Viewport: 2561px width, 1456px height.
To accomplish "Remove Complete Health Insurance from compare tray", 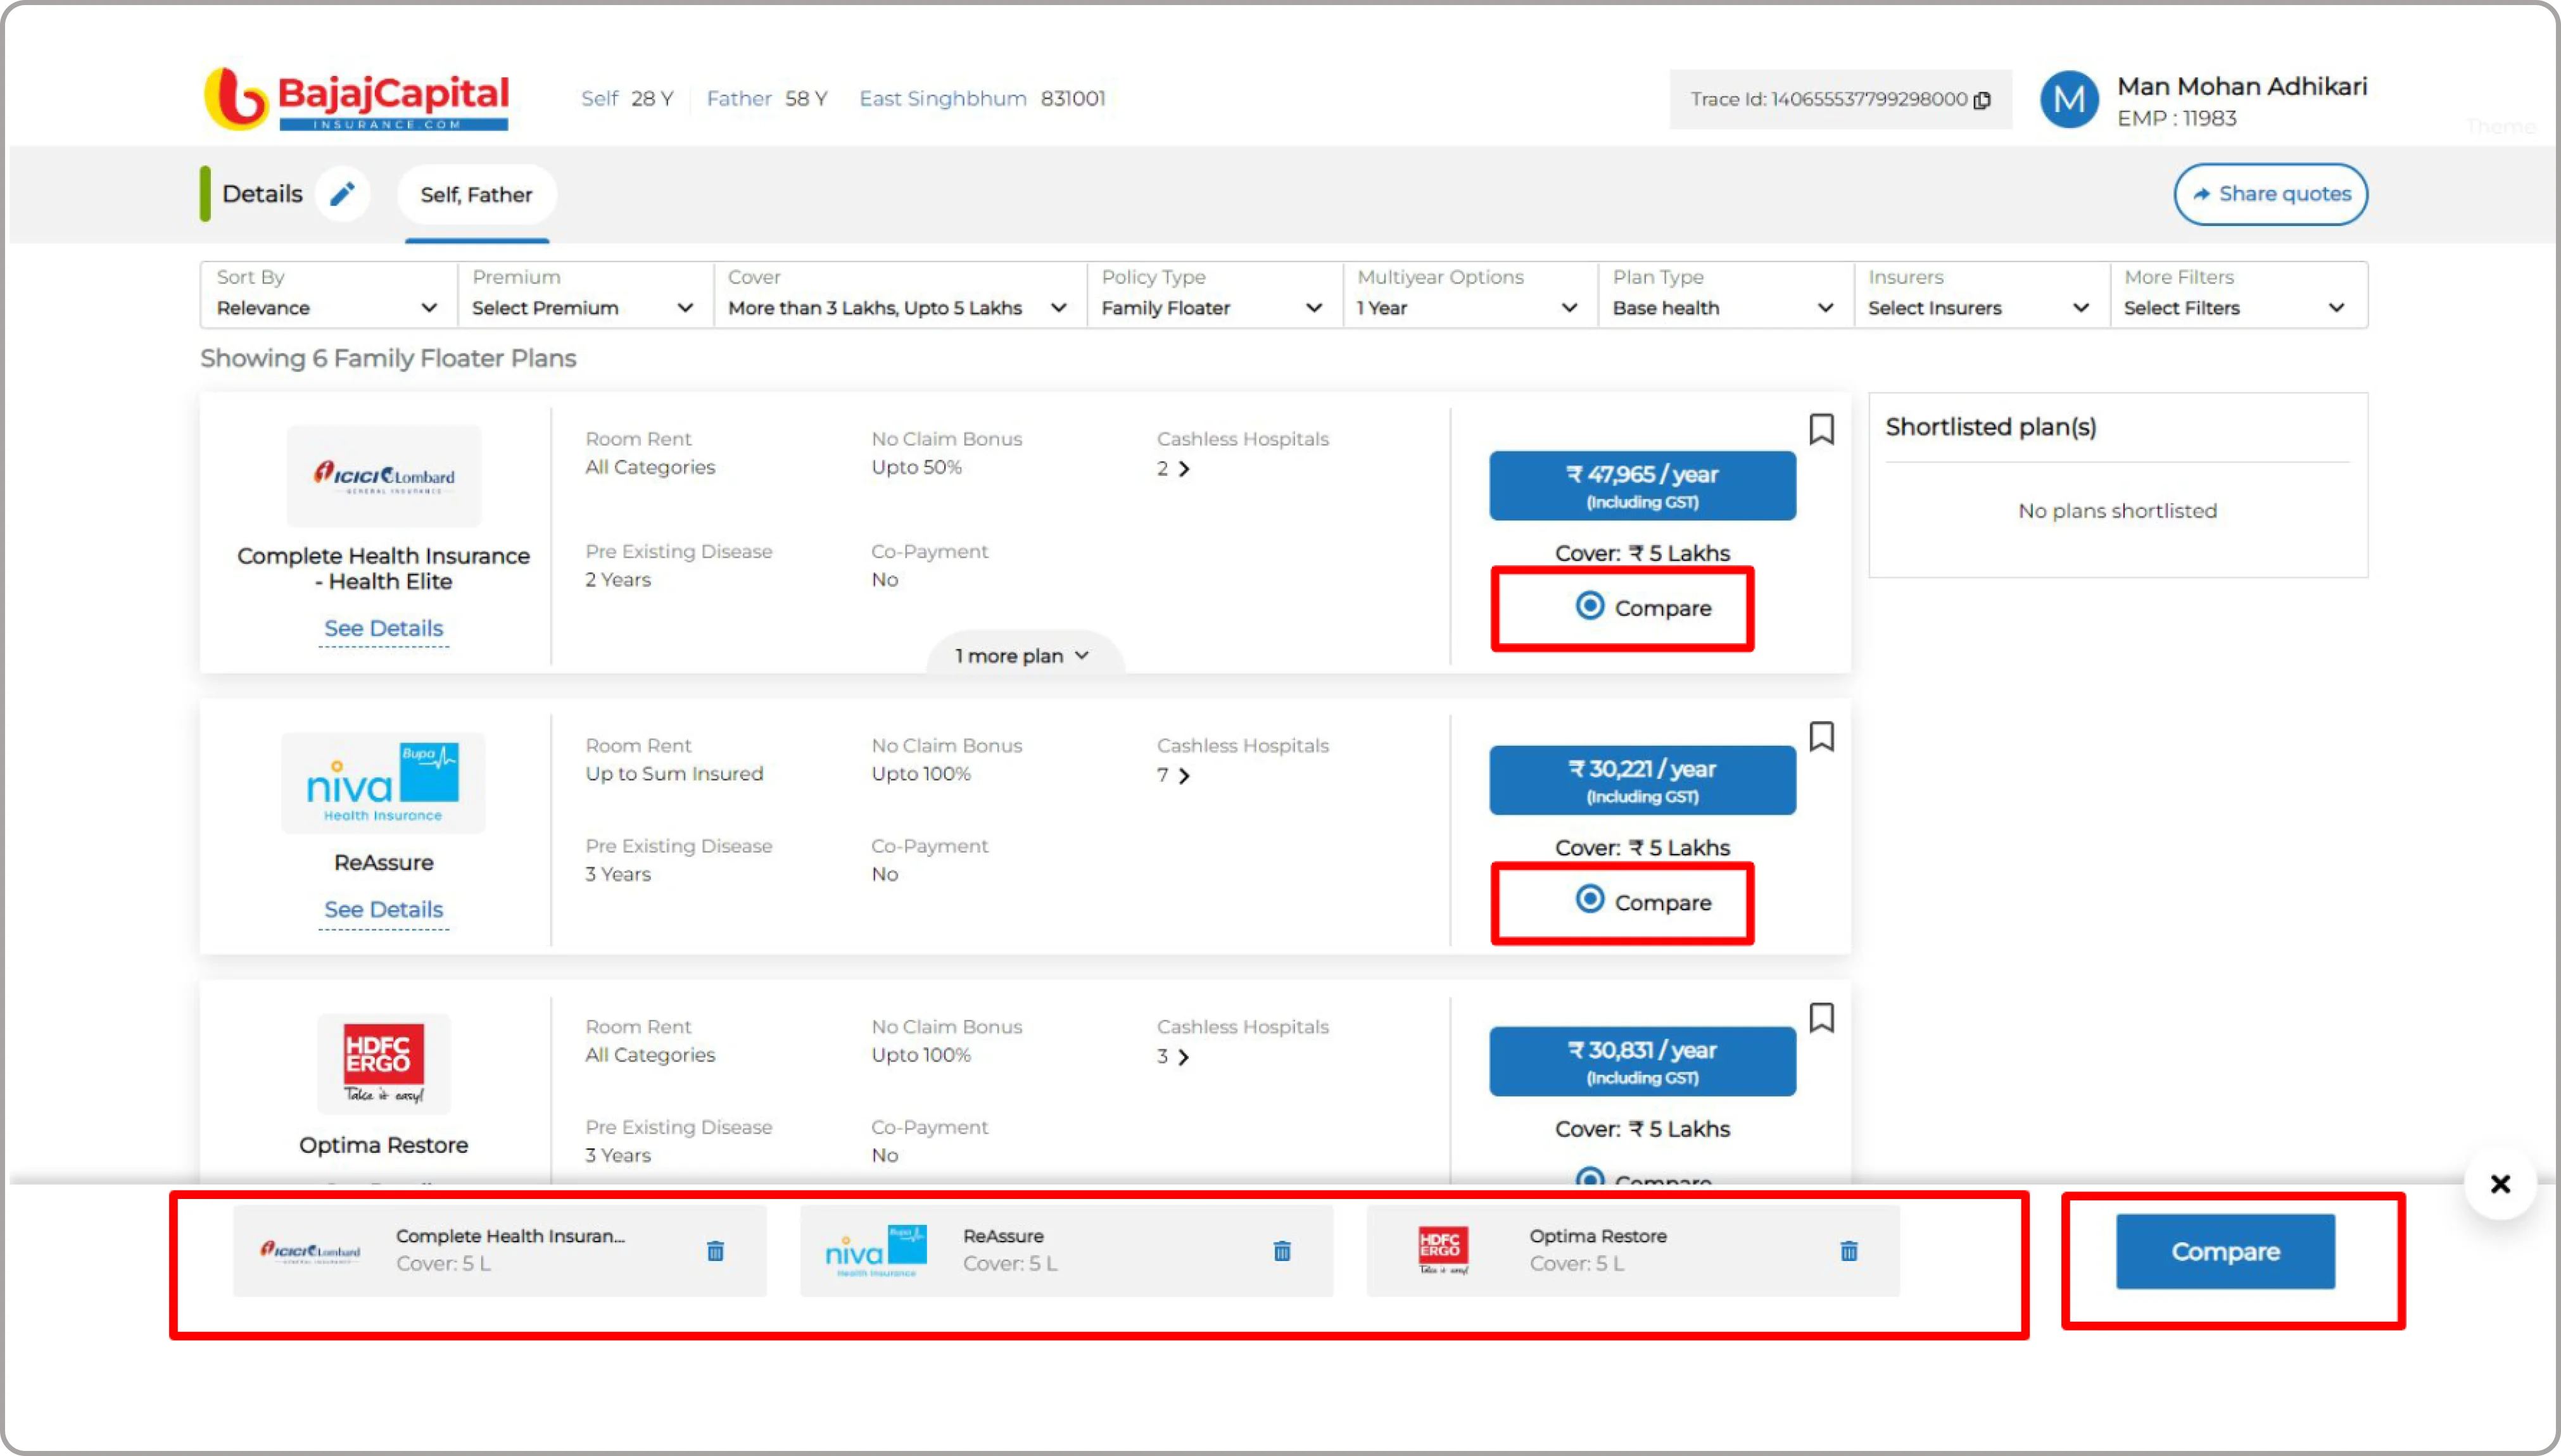I will (x=715, y=1251).
